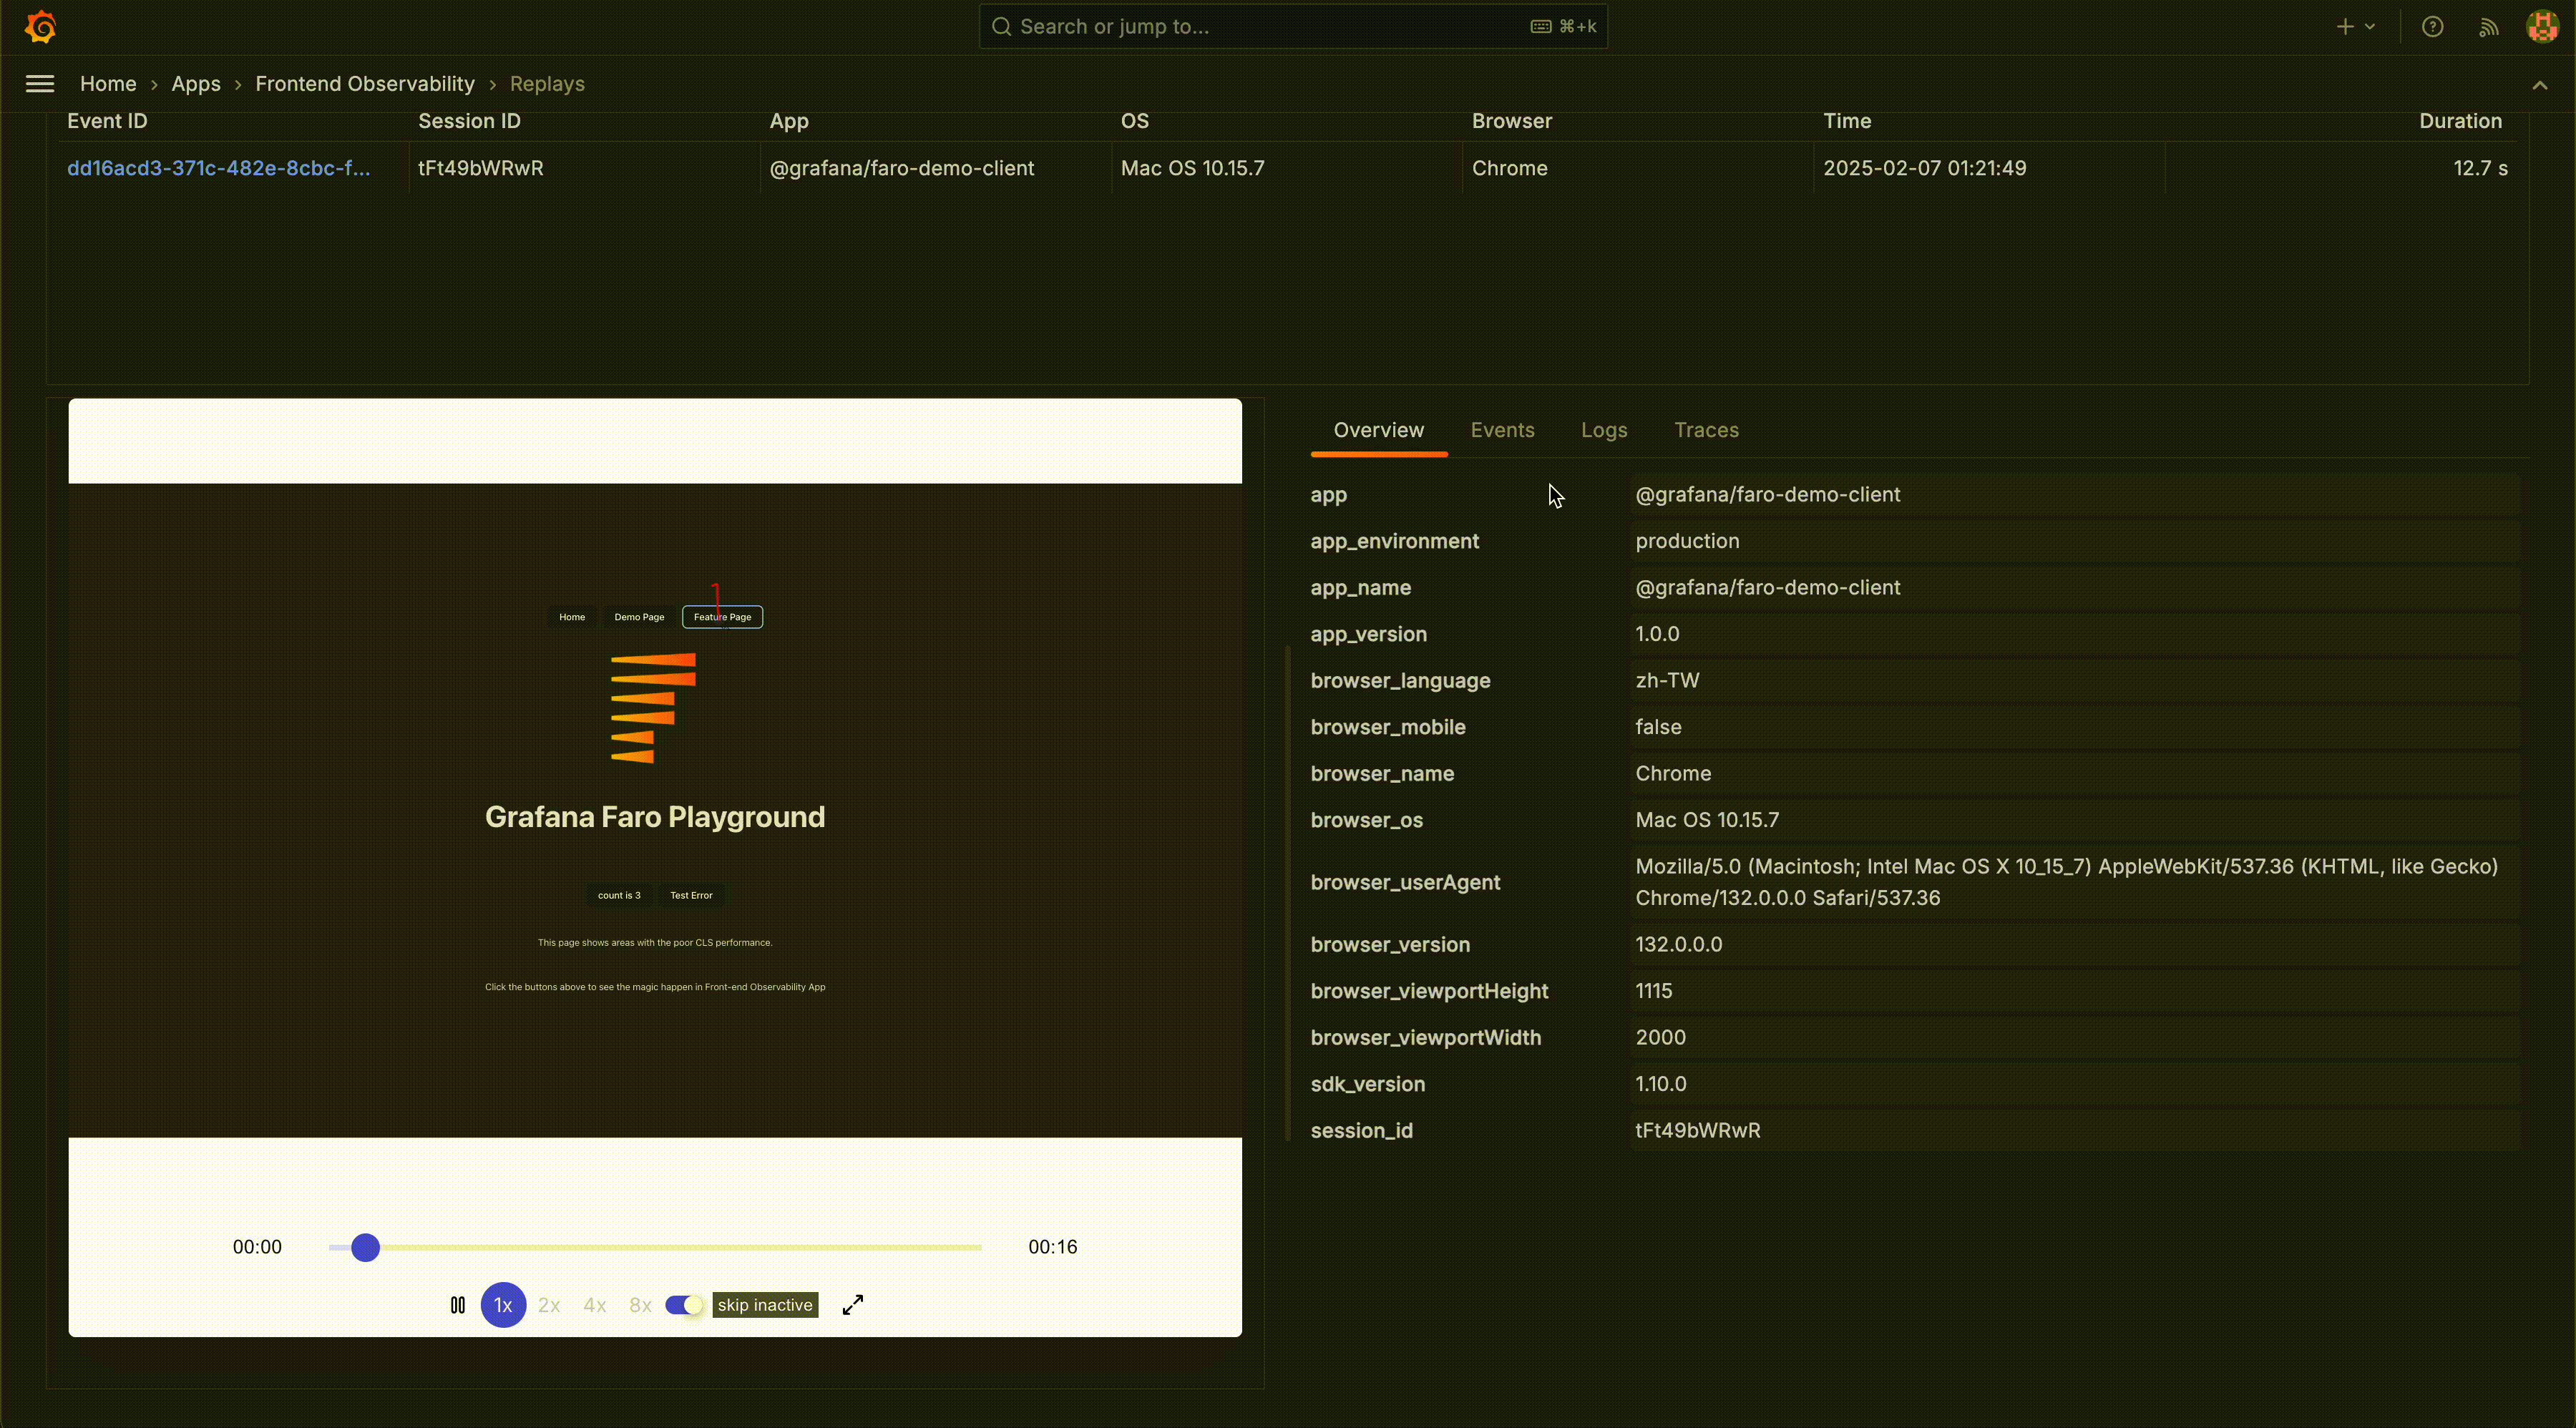Open the hamburger navigation menu

pos(40,84)
